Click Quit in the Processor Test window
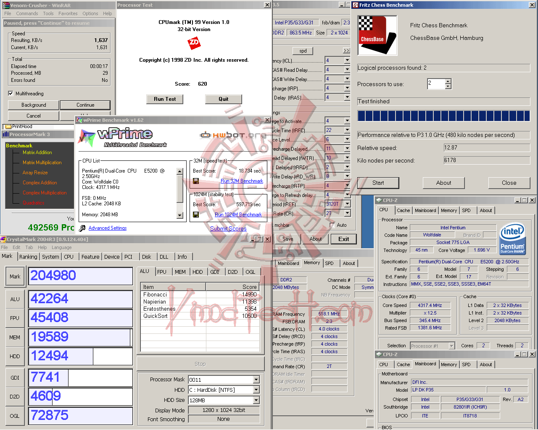This screenshot has height=430, width=538. click(x=224, y=99)
